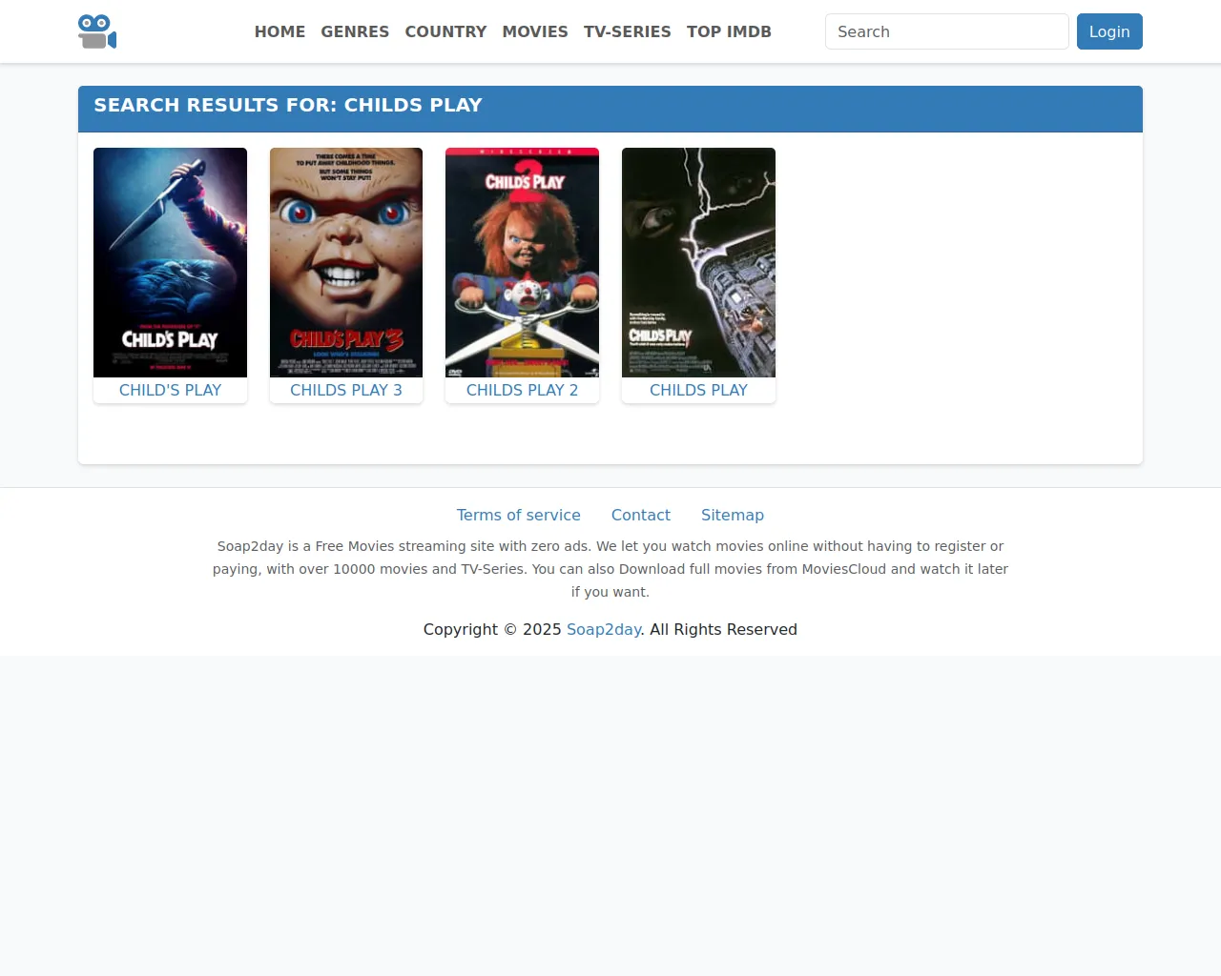View the TOP IMDB list
1221x976 pixels.
point(729,31)
